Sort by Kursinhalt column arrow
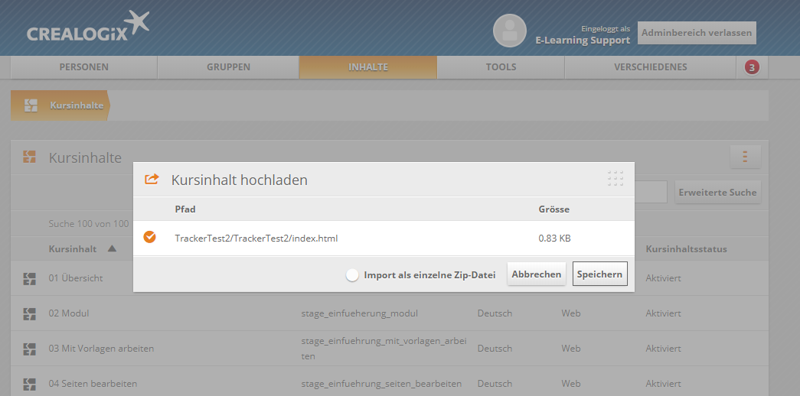Viewport: 800px width, 396px height. pos(112,249)
